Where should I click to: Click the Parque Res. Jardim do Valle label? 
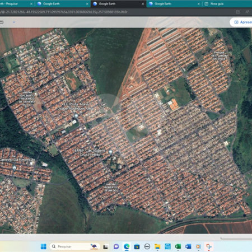220,56
